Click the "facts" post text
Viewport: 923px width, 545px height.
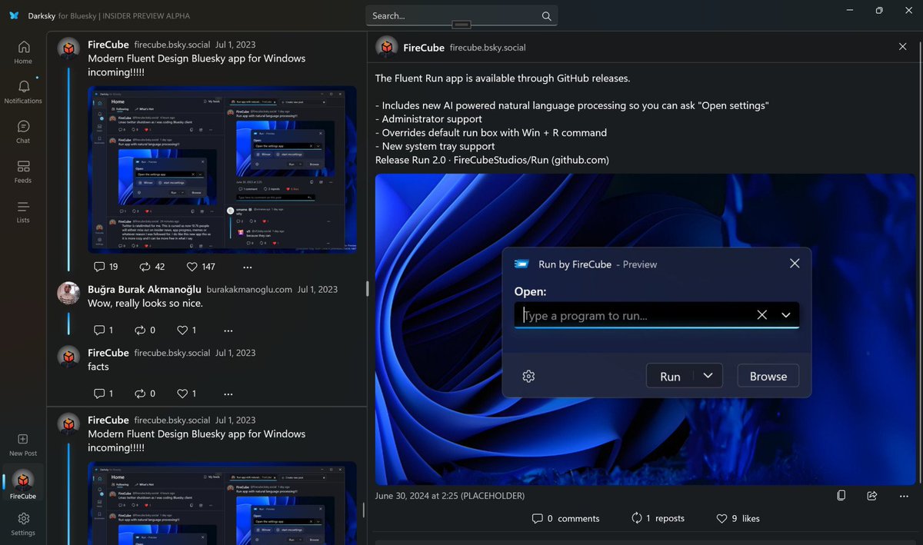(x=98, y=367)
